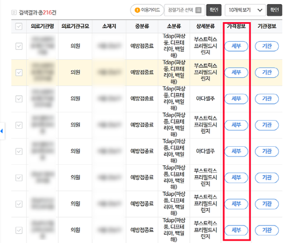The height and width of the screenshot is (243, 291).
Task: Open 기관 info in the fourth row
Action: coord(267,125)
